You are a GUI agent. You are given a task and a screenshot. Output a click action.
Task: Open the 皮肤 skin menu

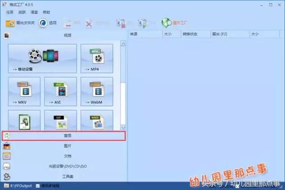coord(22,12)
